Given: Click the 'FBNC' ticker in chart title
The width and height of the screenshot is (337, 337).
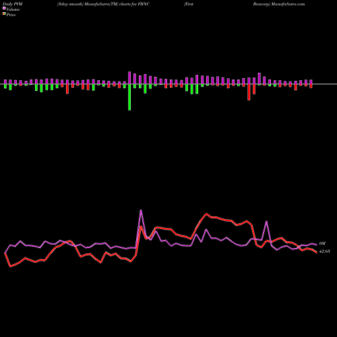Looking at the screenshot, I should 144,4.
